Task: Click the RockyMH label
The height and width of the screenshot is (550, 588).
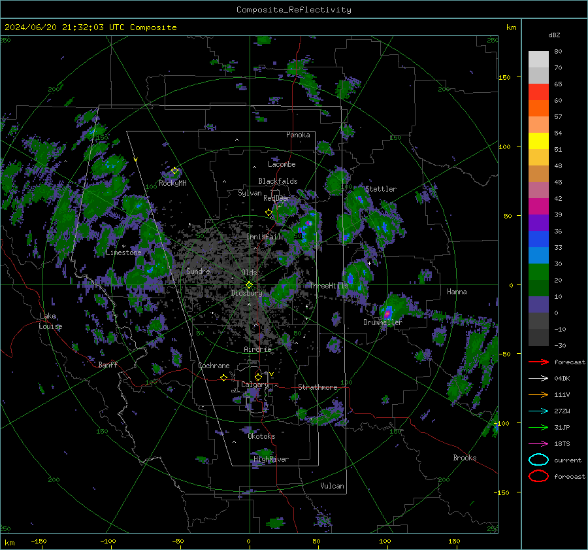Action: 172,183
